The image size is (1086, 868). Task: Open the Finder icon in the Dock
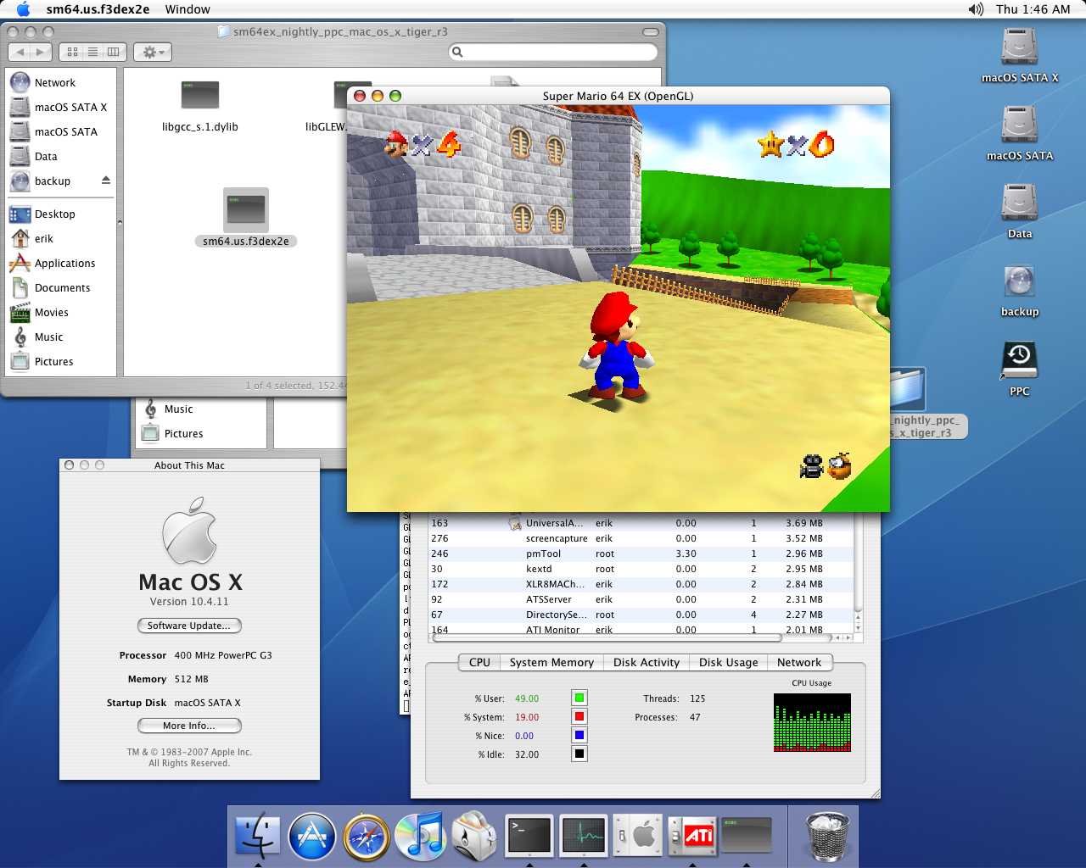coord(258,836)
